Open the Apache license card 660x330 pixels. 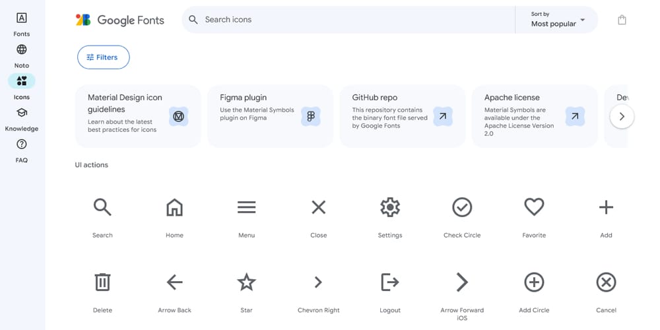tap(535, 116)
